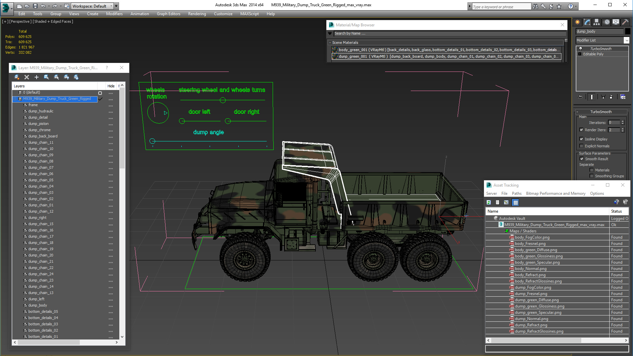Create a new scene file
Viewport: 633px width, 356px height.
point(19,6)
